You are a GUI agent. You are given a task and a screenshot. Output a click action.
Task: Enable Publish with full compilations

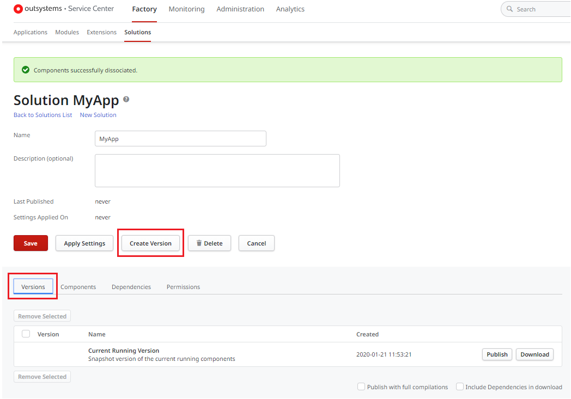point(361,386)
